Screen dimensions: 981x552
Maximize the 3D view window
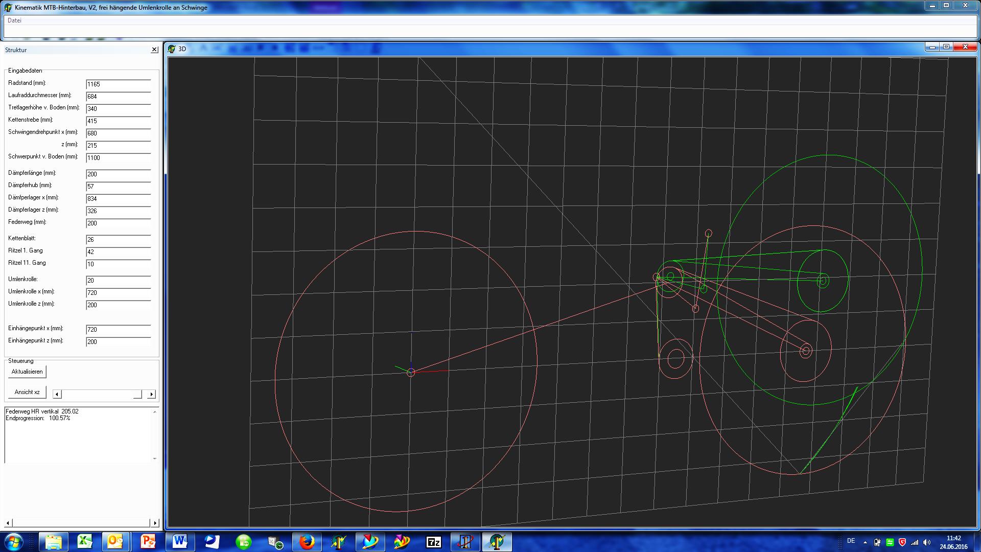[x=946, y=47]
